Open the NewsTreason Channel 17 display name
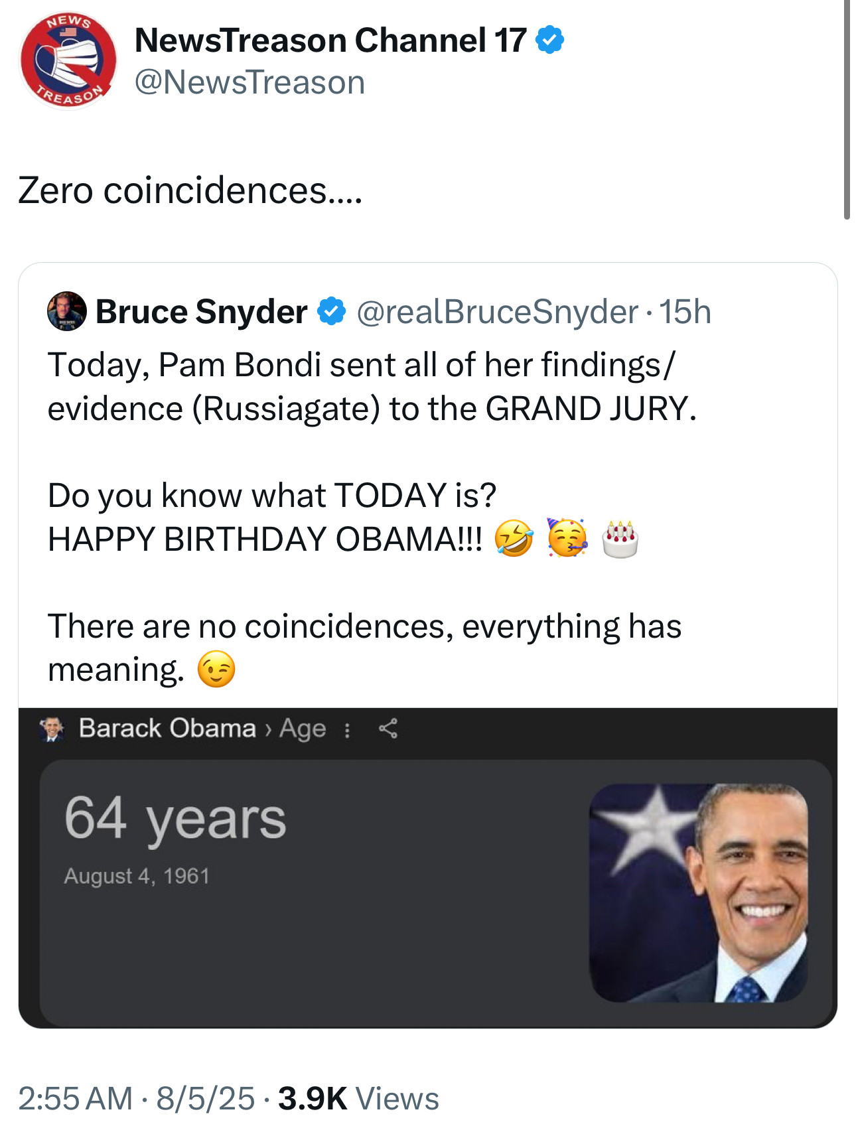Image resolution: width=856 pixels, height=1134 pixels. [x=330, y=40]
